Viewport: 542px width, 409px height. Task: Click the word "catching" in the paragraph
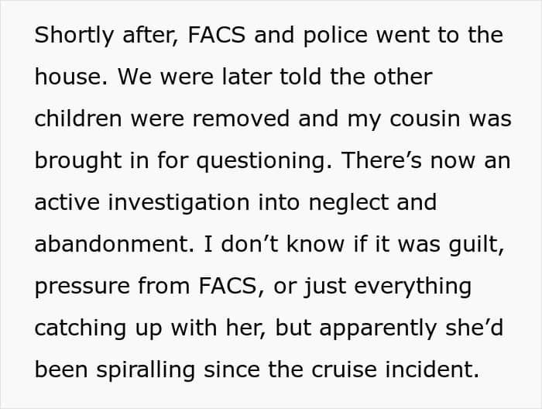click(81, 328)
